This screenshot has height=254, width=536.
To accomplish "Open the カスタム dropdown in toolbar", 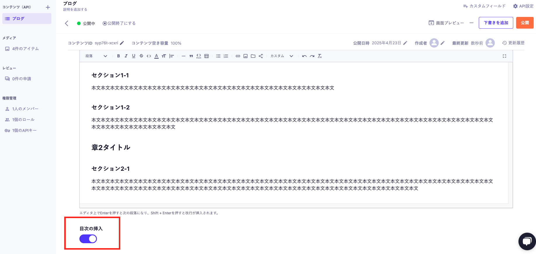I will click(x=281, y=56).
